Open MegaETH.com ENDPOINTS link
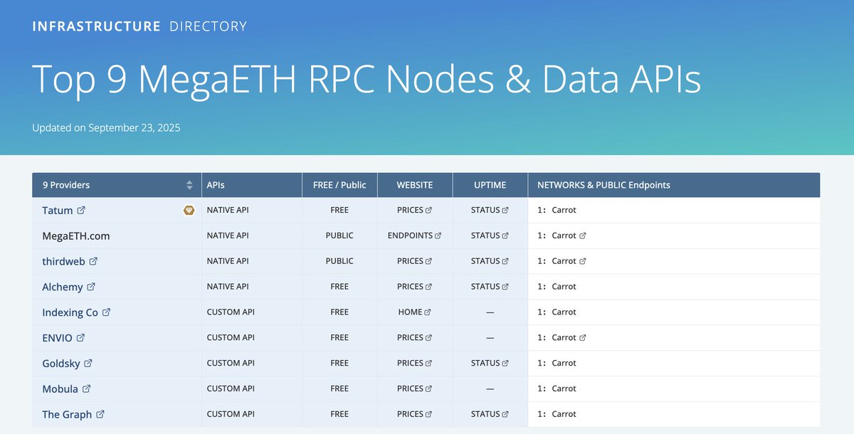 click(415, 235)
